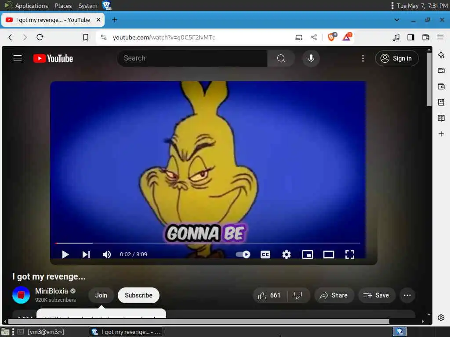Share this page via address bar icon
450x337 pixels.
pyautogui.click(x=314, y=37)
